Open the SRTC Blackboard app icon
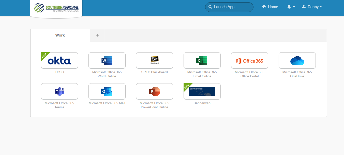Screen dimensions: 344x155 (155, 60)
